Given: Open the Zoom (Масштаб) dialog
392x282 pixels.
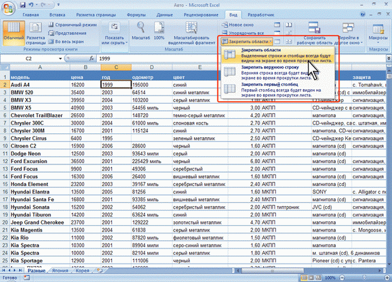Looking at the screenshot, I should pyautogui.click(x=141, y=31).
